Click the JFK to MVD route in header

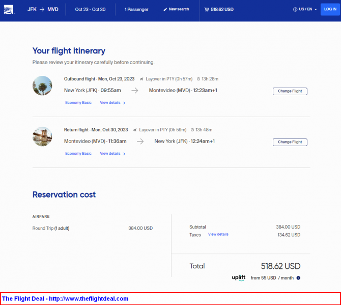tap(42, 9)
